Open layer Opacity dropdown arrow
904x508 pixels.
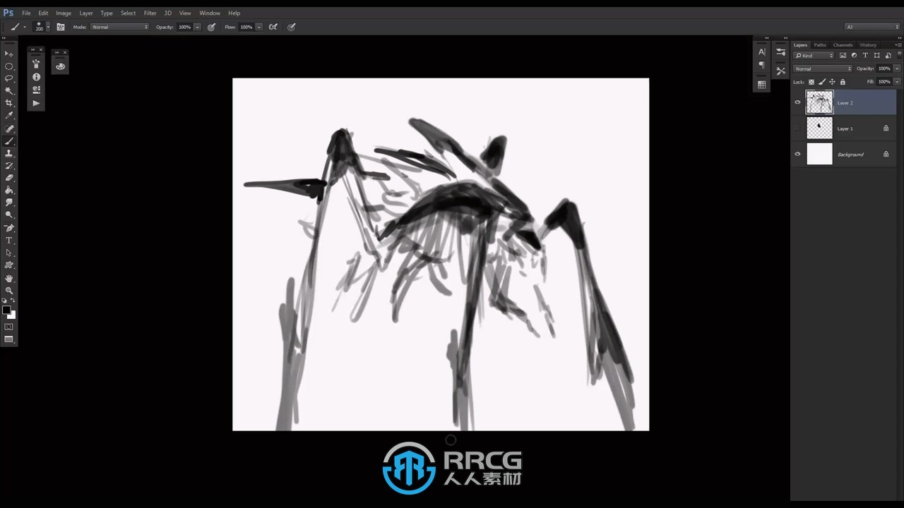click(897, 68)
